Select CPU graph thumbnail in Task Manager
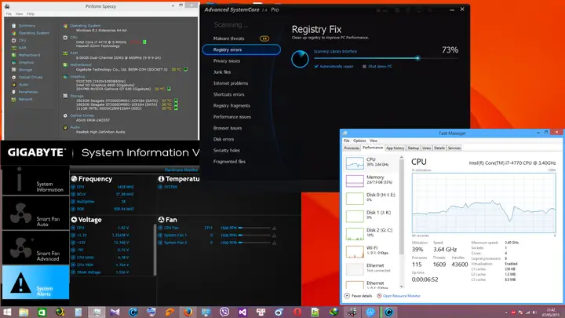This screenshot has height=318, width=565. [355, 163]
